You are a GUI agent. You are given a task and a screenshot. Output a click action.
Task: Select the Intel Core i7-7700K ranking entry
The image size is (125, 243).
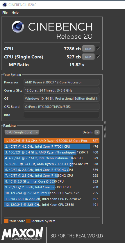click(x=52, y=146)
